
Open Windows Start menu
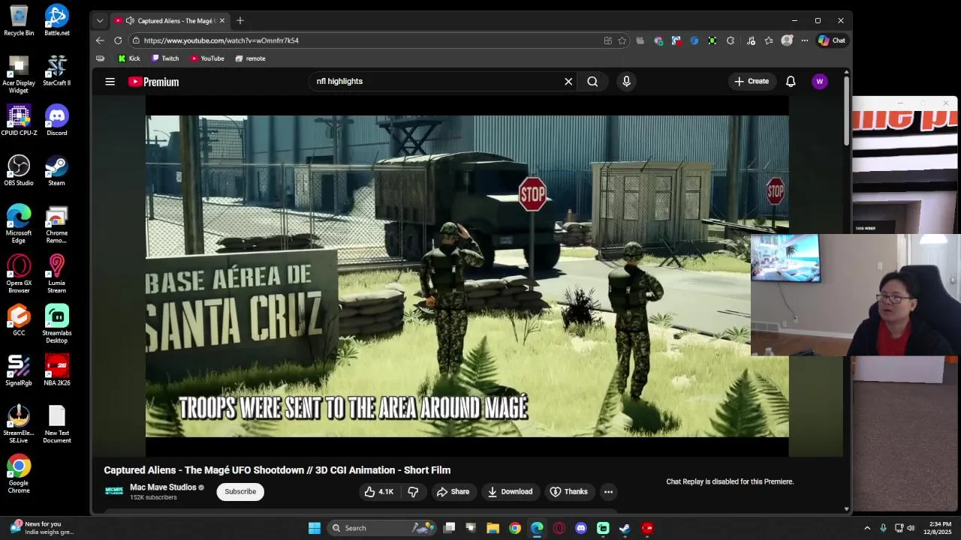click(315, 528)
